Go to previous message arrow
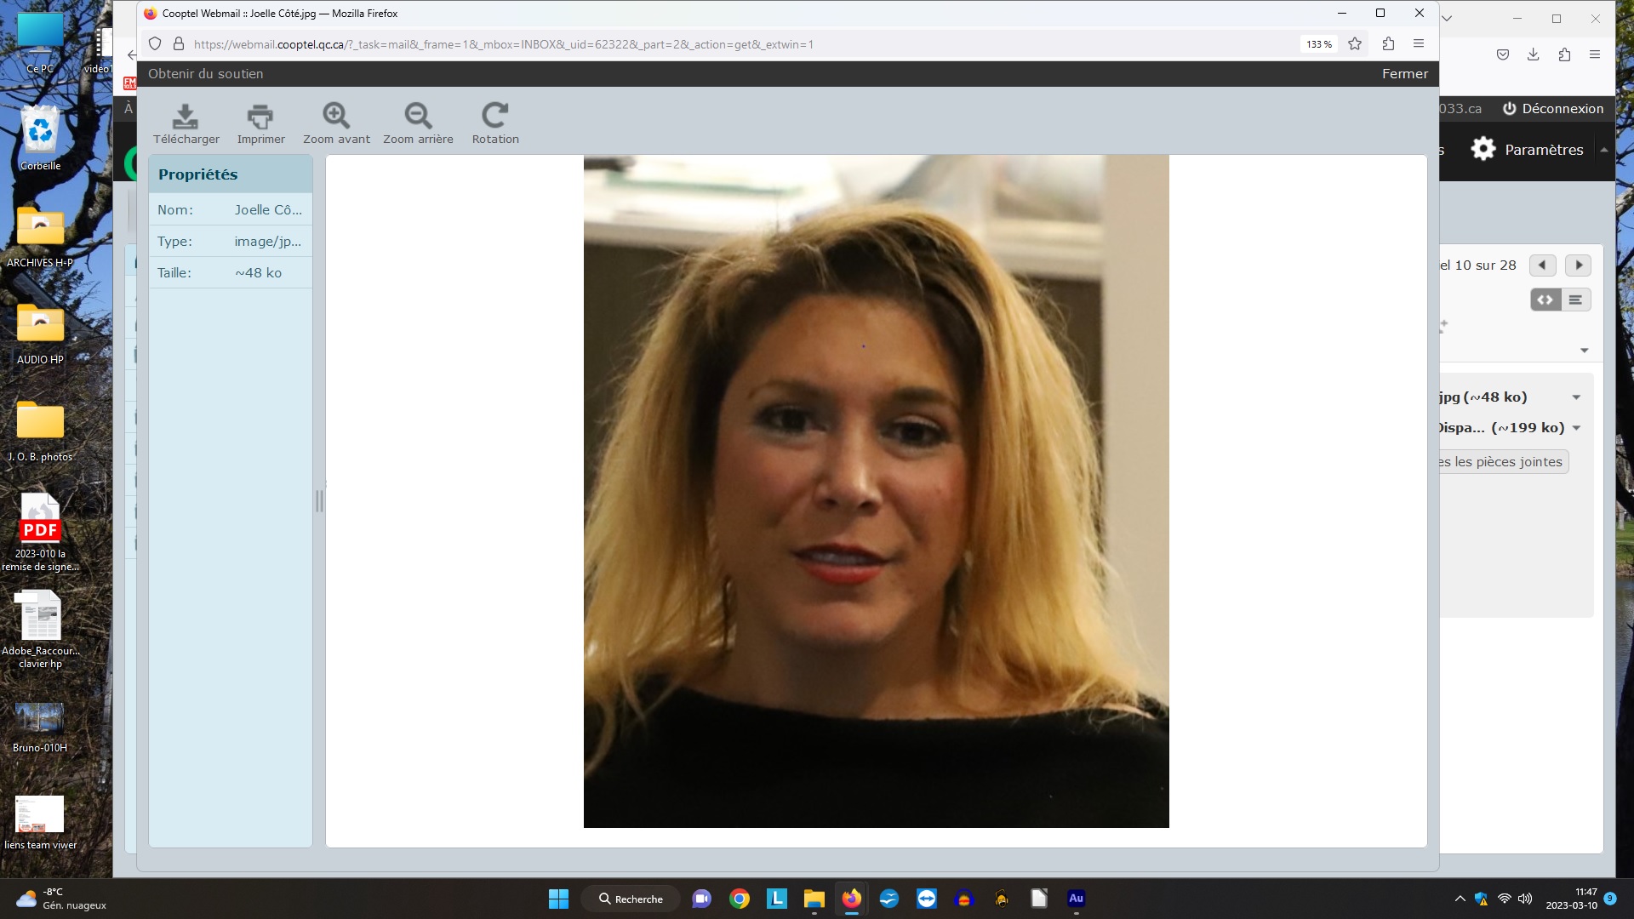 1542,265
